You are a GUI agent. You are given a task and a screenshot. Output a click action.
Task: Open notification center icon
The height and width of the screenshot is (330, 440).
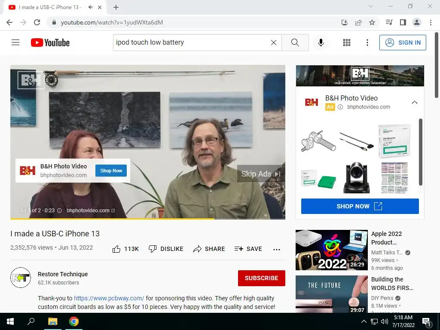tap(426, 322)
